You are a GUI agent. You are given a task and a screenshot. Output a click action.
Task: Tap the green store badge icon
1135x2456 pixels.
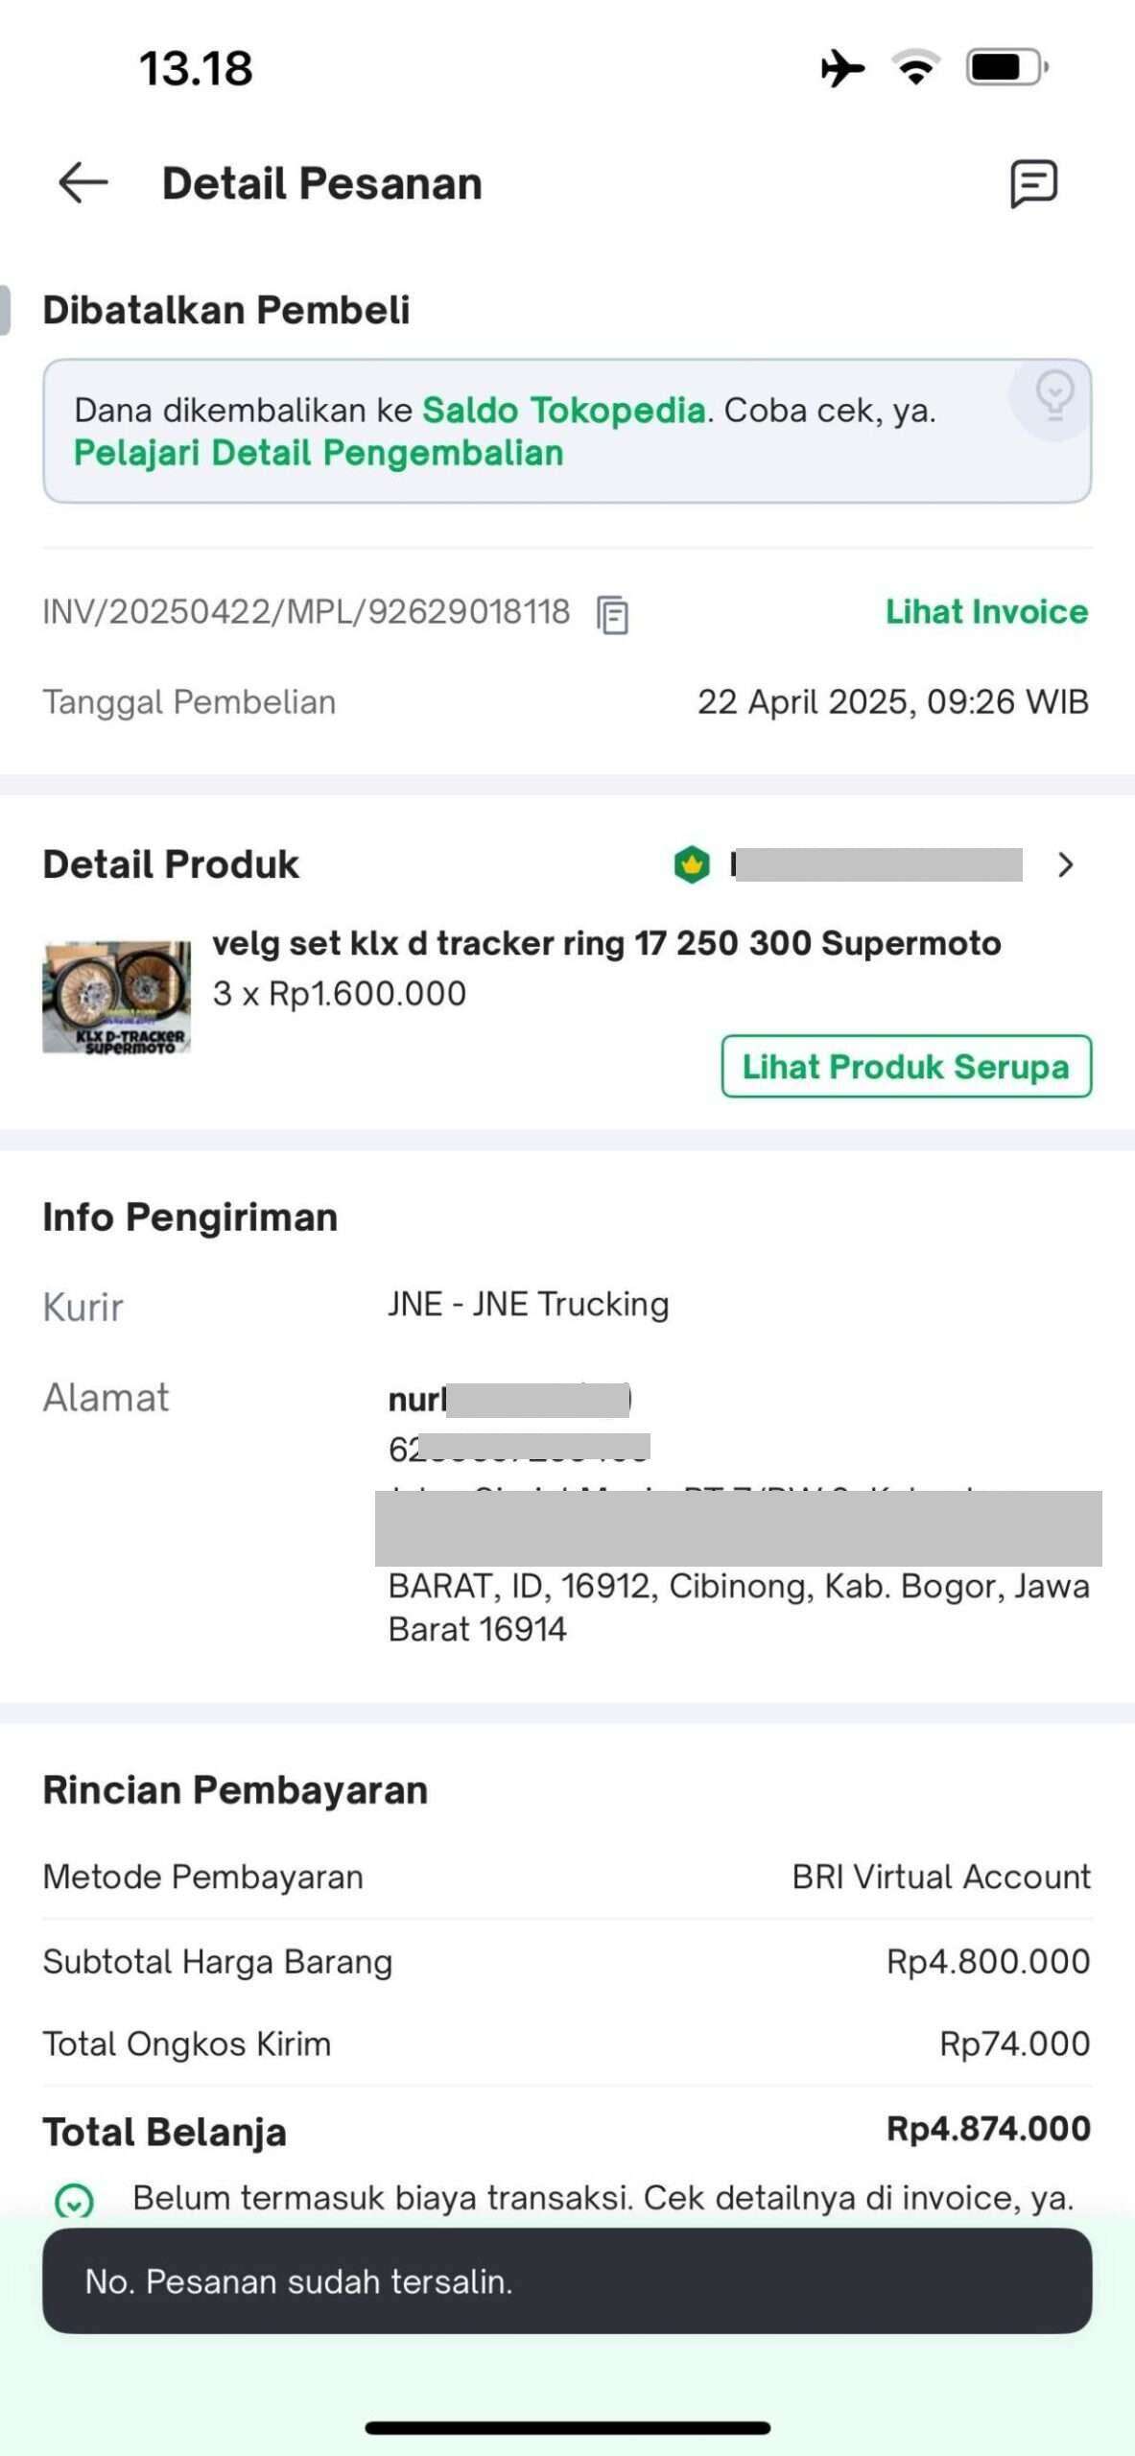point(691,865)
